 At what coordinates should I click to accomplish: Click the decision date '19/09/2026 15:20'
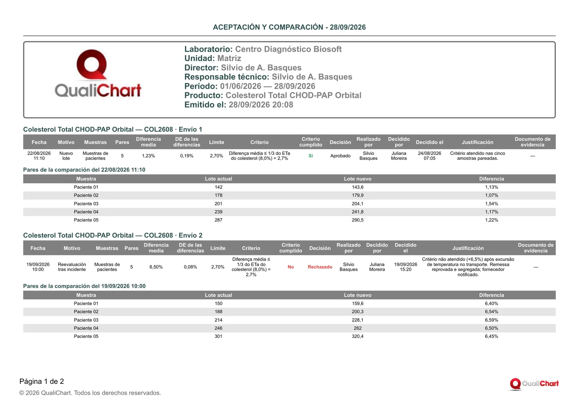pyautogui.click(x=406, y=267)
